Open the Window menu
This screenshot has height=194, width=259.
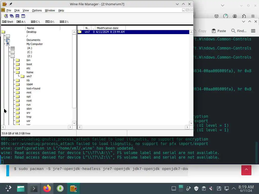coord(50,10)
